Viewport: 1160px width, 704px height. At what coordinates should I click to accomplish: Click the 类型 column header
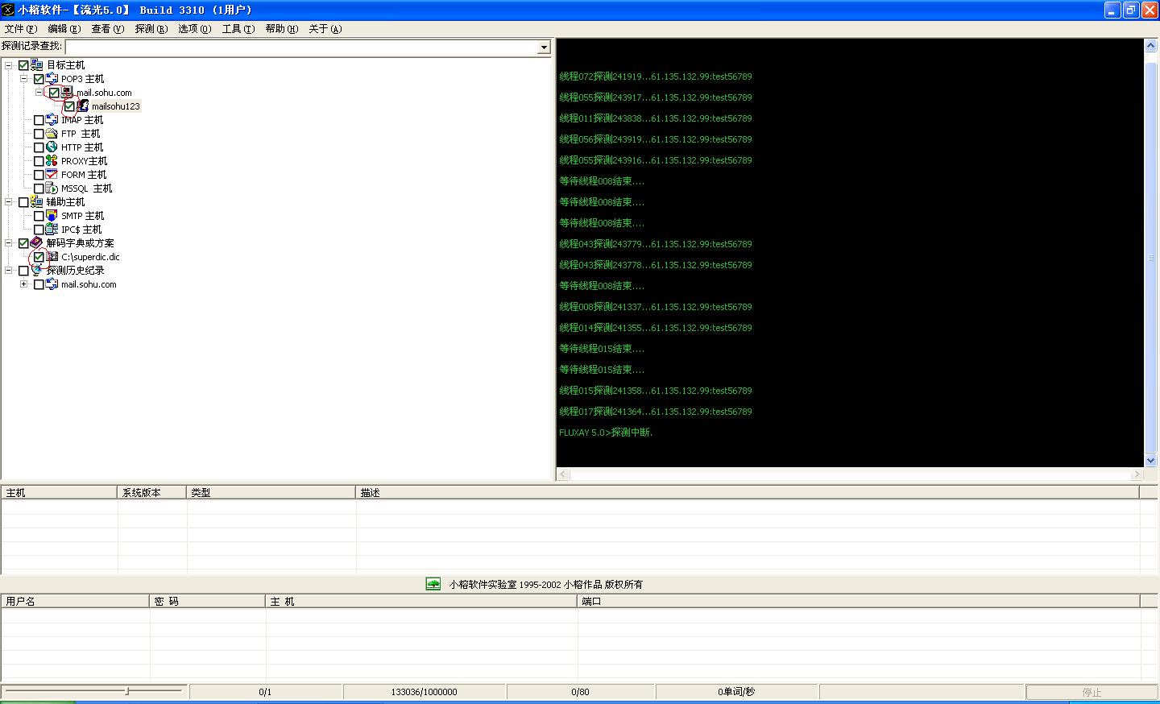point(271,492)
